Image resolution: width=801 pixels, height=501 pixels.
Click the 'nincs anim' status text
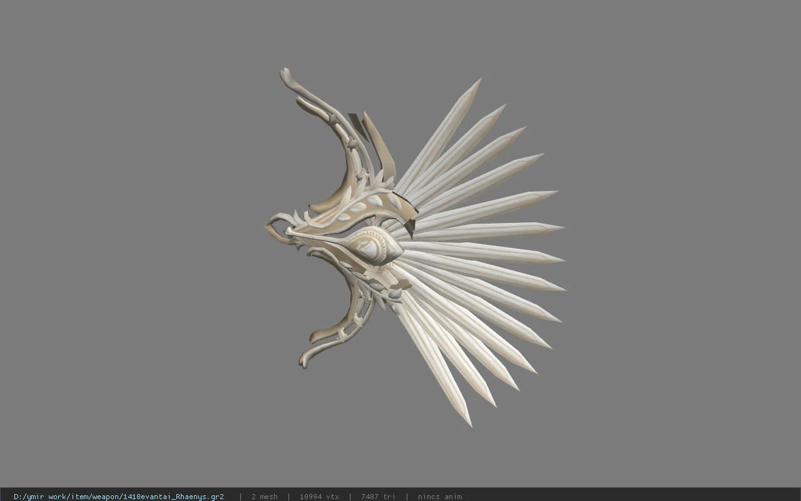coord(440,496)
